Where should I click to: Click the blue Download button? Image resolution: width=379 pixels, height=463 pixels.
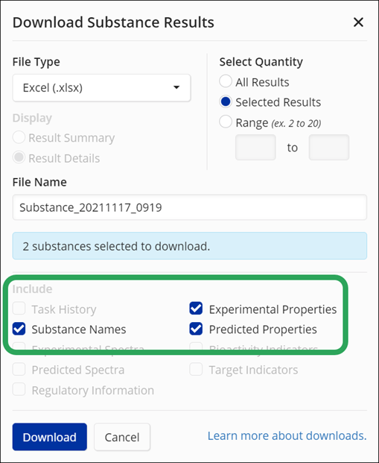[50, 437]
